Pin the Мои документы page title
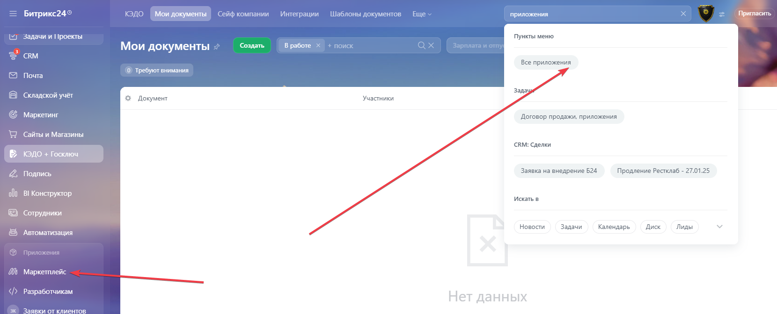The height and width of the screenshot is (314, 777). tap(217, 47)
